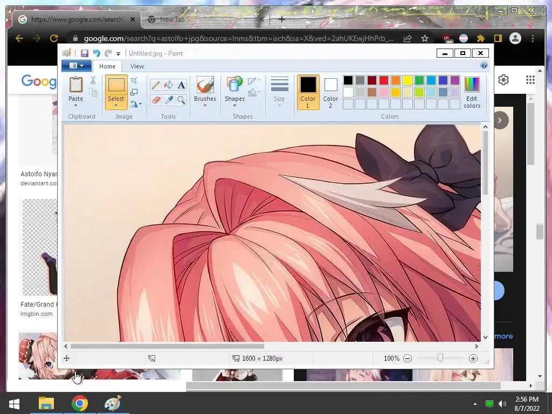The height and width of the screenshot is (414, 552).
Task: Select the Magnifier tool in Paint
Action: point(181,100)
